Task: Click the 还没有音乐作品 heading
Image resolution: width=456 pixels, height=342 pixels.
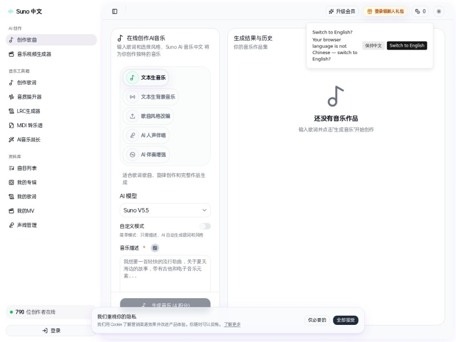Action: pos(336,119)
